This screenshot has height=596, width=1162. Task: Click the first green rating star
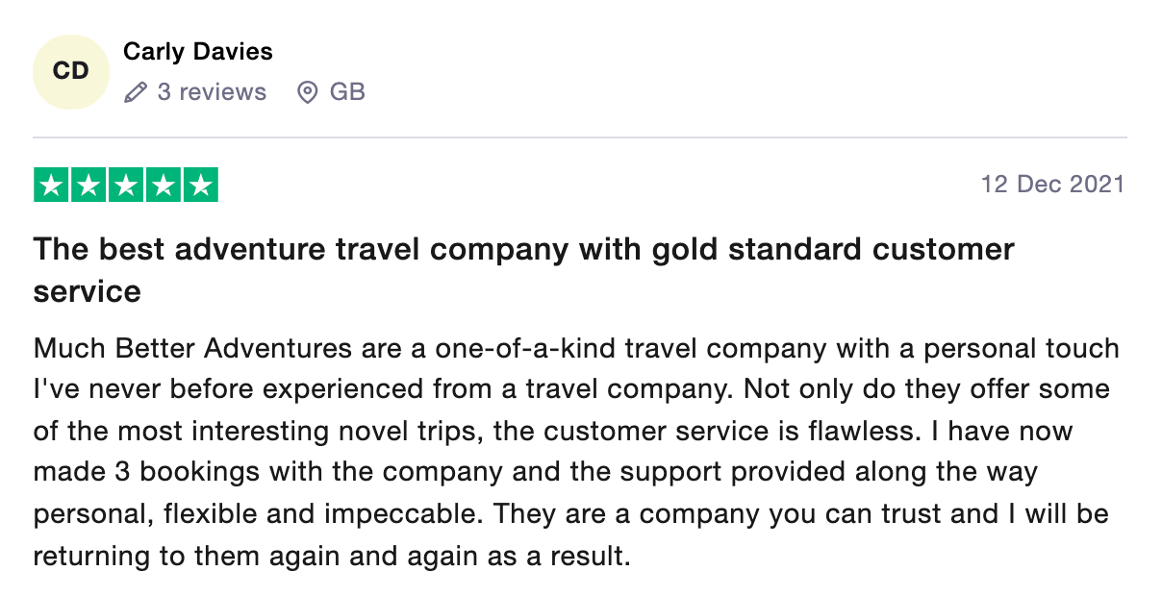pyautogui.click(x=52, y=185)
